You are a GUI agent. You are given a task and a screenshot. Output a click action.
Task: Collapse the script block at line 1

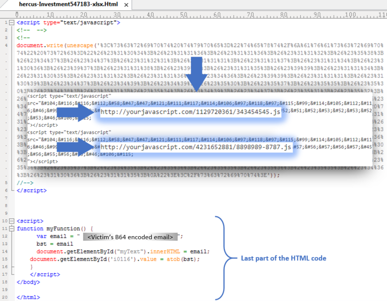click(12, 22)
